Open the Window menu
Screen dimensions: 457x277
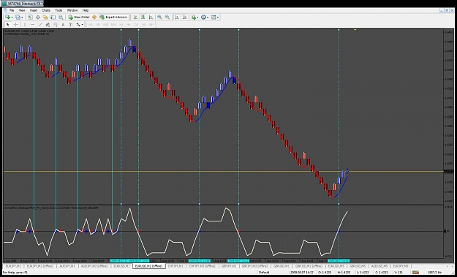coord(72,10)
